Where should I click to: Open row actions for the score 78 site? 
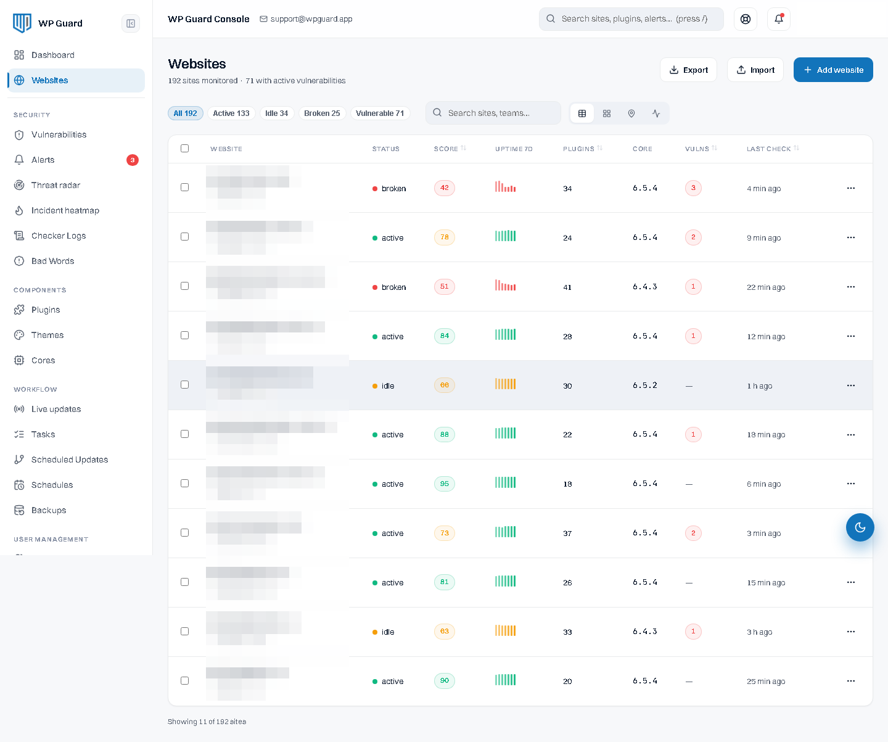(x=851, y=237)
